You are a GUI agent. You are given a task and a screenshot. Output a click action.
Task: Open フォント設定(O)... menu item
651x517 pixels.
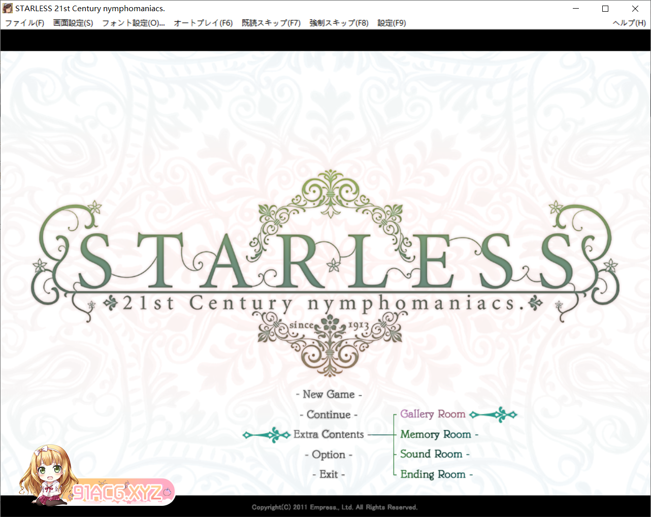[x=134, y=23]
